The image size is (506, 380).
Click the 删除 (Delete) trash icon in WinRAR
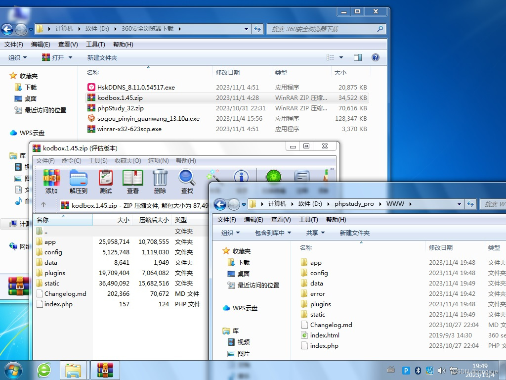point(159,178)
